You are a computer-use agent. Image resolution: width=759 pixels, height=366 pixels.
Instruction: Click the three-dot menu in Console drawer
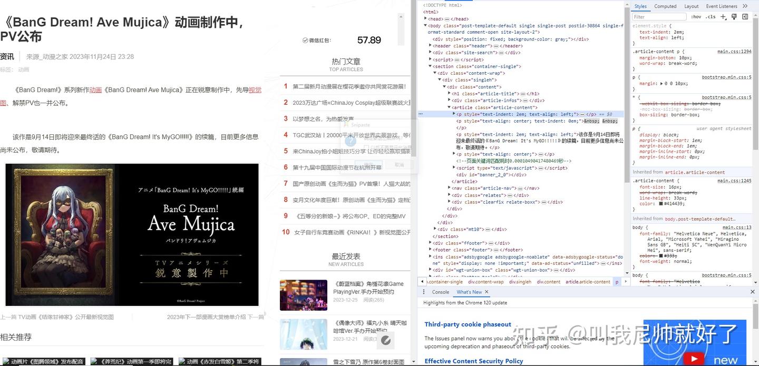point(424,292)
